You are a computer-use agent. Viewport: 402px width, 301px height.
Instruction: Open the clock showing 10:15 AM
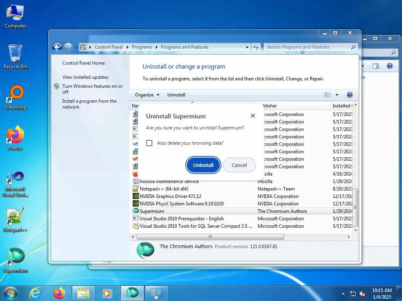click(x=382, y=294)
